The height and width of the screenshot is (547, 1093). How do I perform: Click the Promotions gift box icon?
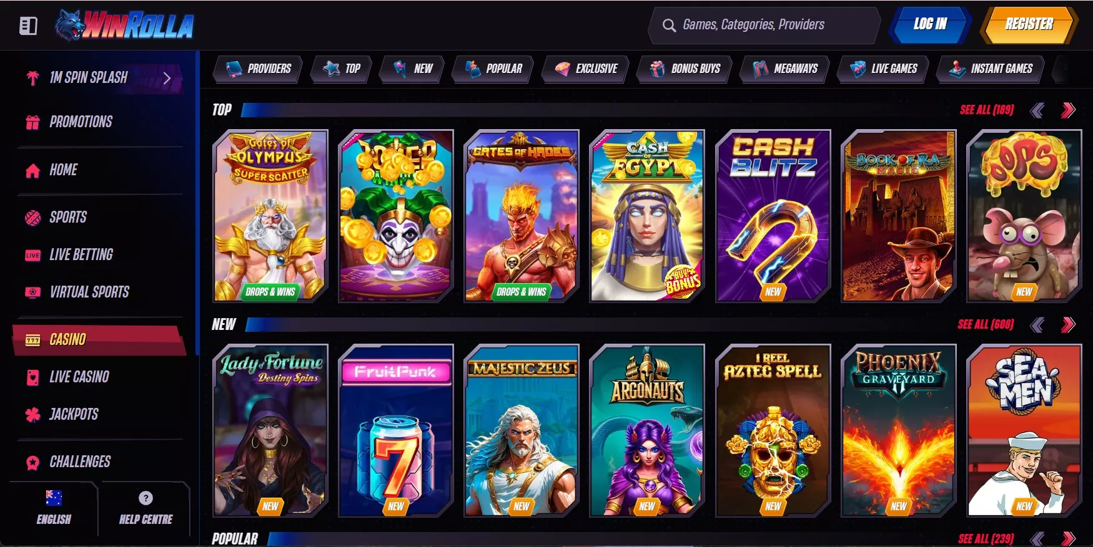pyautogui.click(x=32, y=122)
